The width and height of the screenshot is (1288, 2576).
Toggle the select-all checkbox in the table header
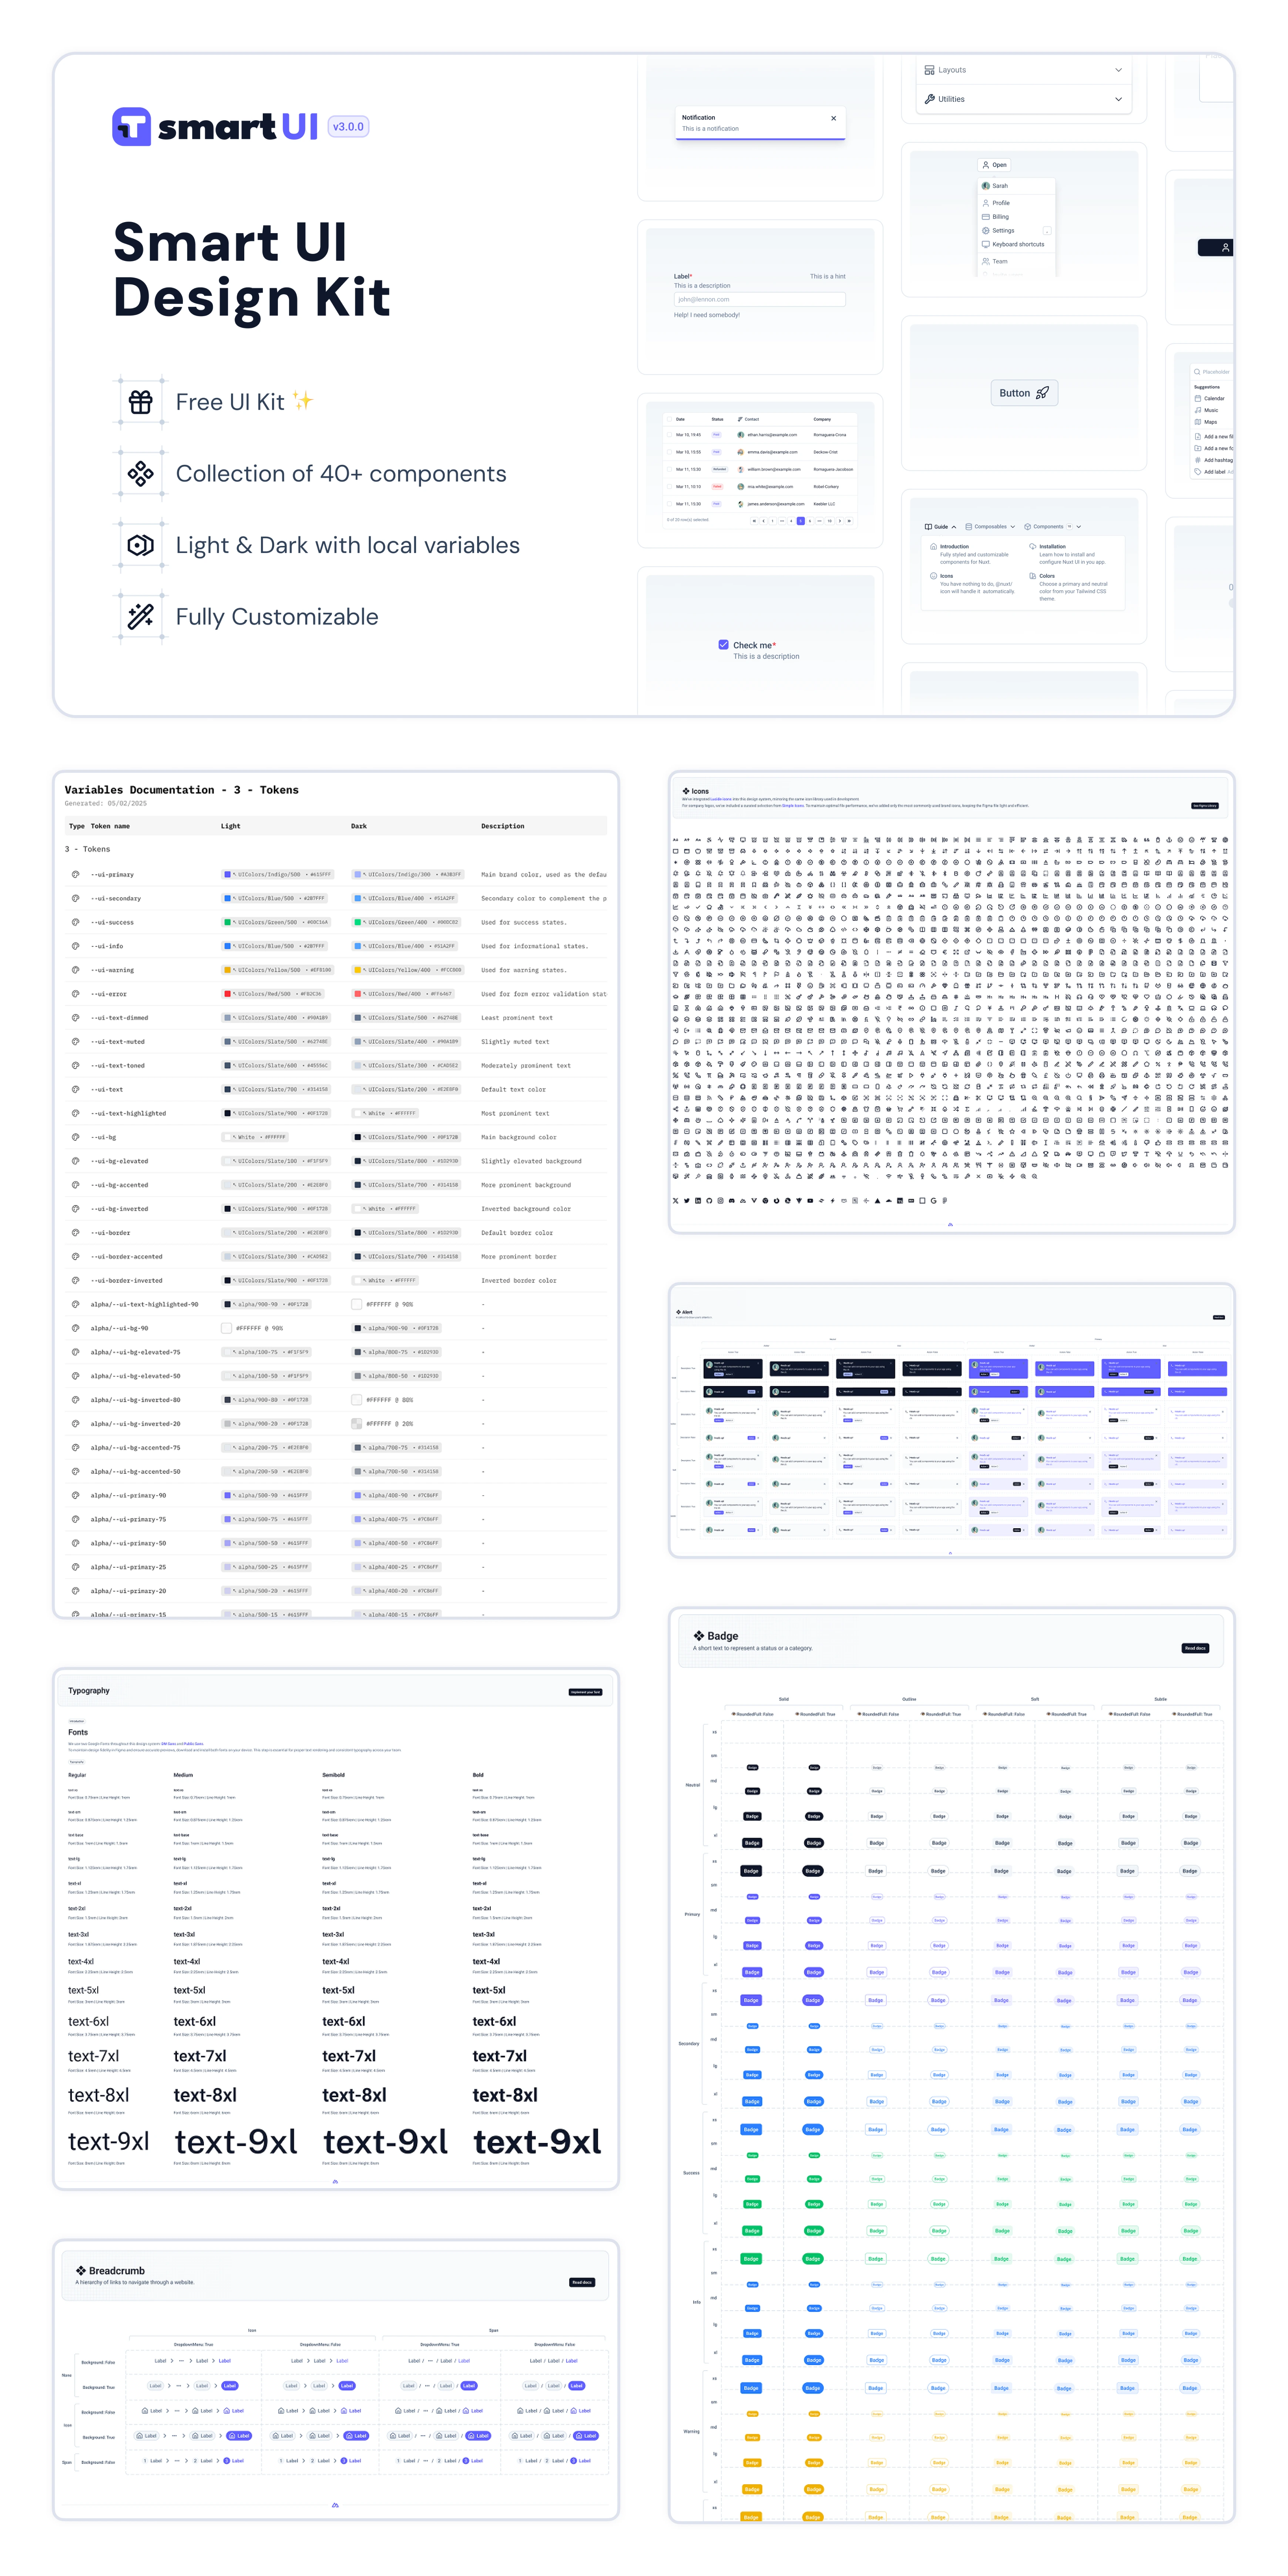[x=669, y=419]
